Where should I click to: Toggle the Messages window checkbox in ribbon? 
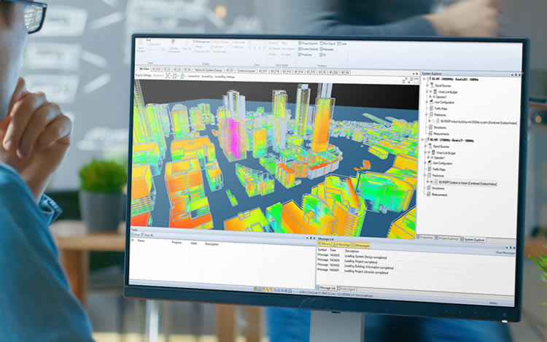322,49
